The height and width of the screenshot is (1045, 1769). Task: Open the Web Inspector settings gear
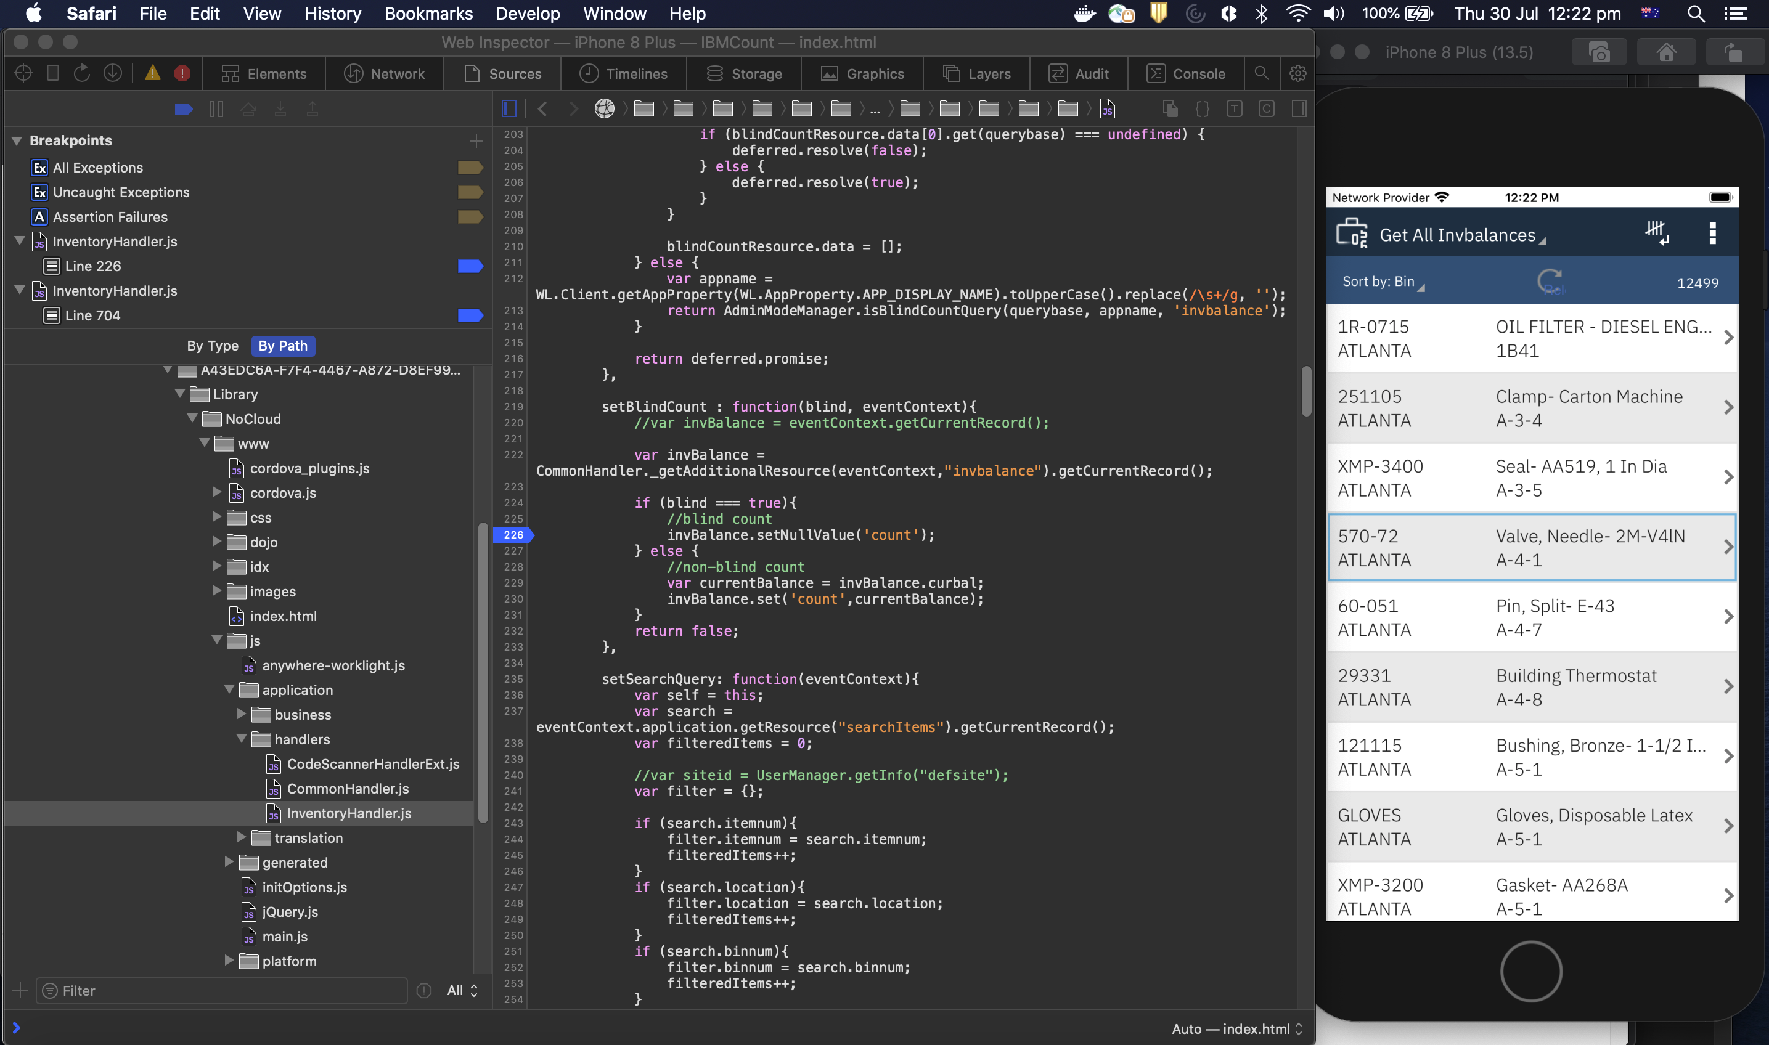pos(1298,73)
